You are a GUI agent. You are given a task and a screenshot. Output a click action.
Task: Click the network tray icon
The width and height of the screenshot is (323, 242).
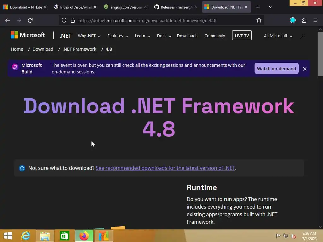point(286,236)
